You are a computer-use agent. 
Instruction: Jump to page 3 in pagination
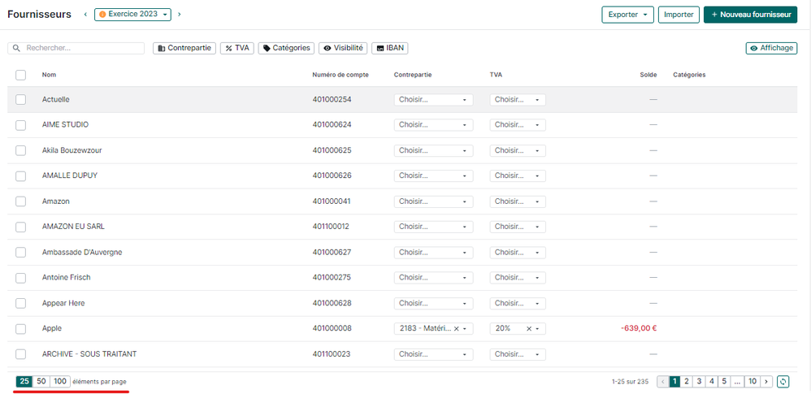(x=699, y=381)
